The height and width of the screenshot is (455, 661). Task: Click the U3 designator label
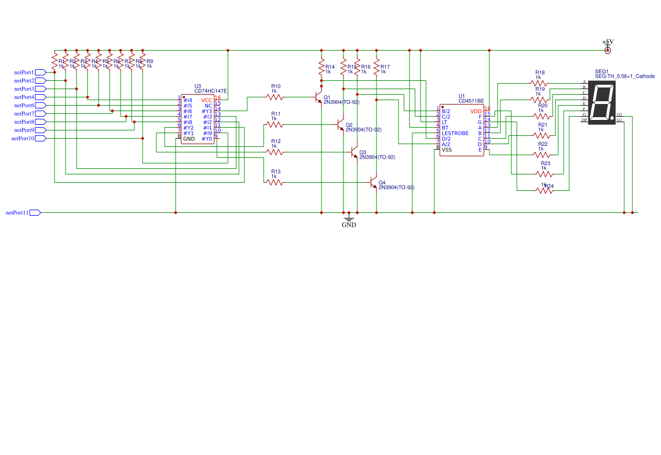[198, 86]
